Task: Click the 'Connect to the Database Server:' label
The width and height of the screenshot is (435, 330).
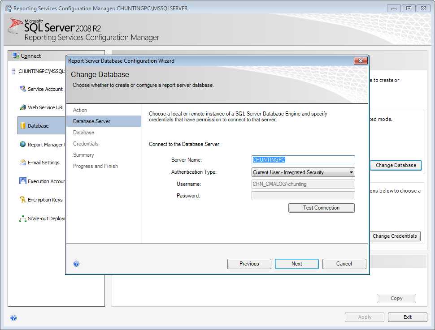Action: pos(184,144)
